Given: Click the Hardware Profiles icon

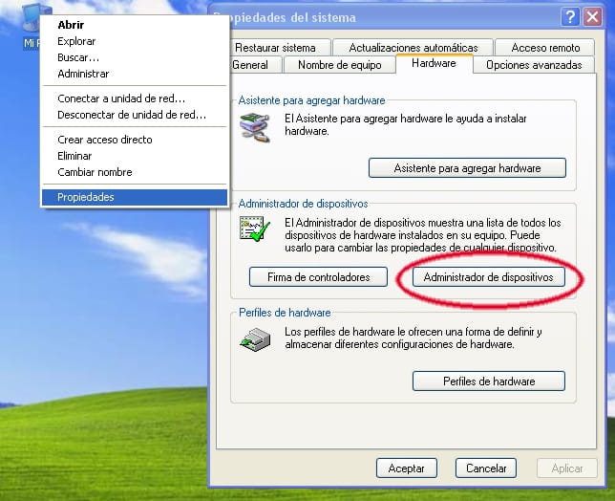Looking at the screenshot, I should click(x=255, y=339).
